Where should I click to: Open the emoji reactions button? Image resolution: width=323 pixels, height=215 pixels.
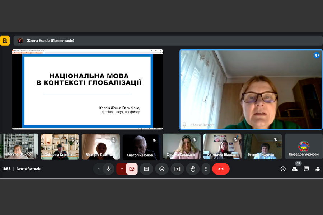(x=162, y=169)
